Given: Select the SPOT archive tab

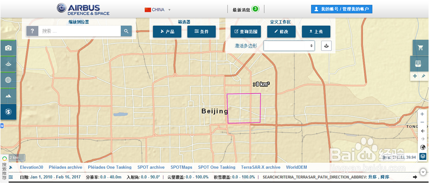Looking at the screenshot, I should [x=151, y=167].
